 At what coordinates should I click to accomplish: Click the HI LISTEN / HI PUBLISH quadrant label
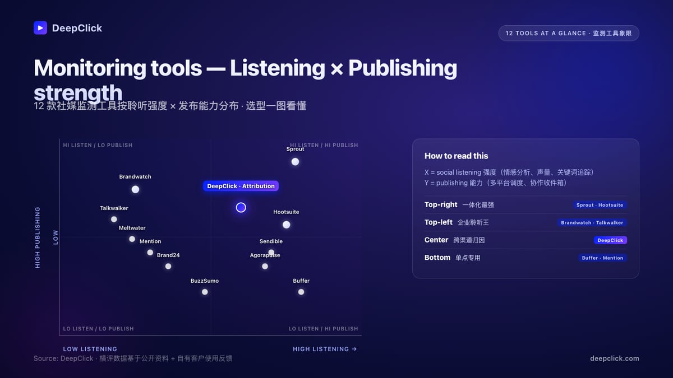click(324, 145)
